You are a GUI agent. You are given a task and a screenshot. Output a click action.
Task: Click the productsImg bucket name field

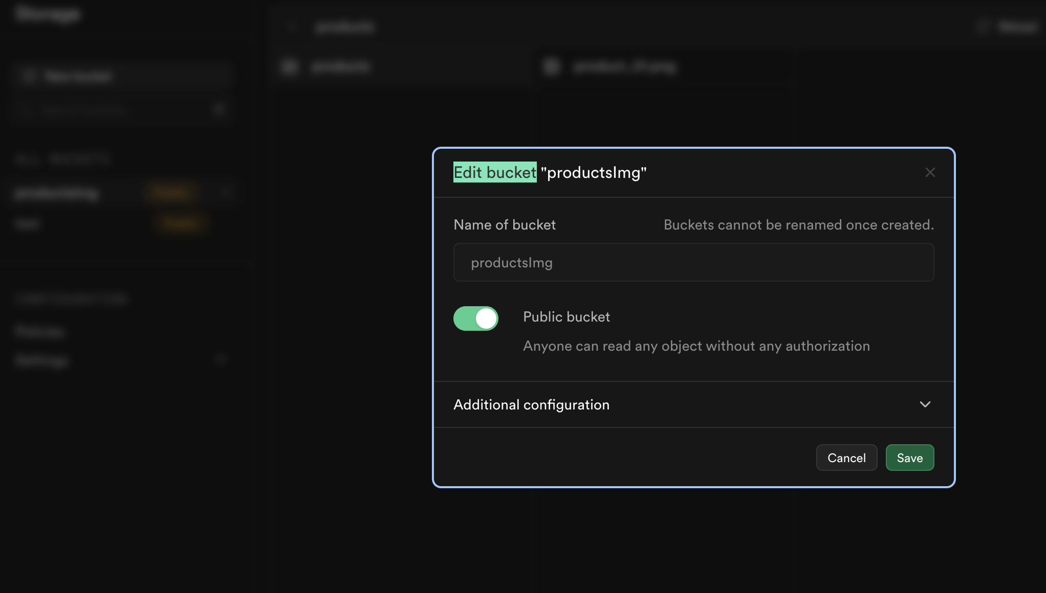click(x=693, y=262)
